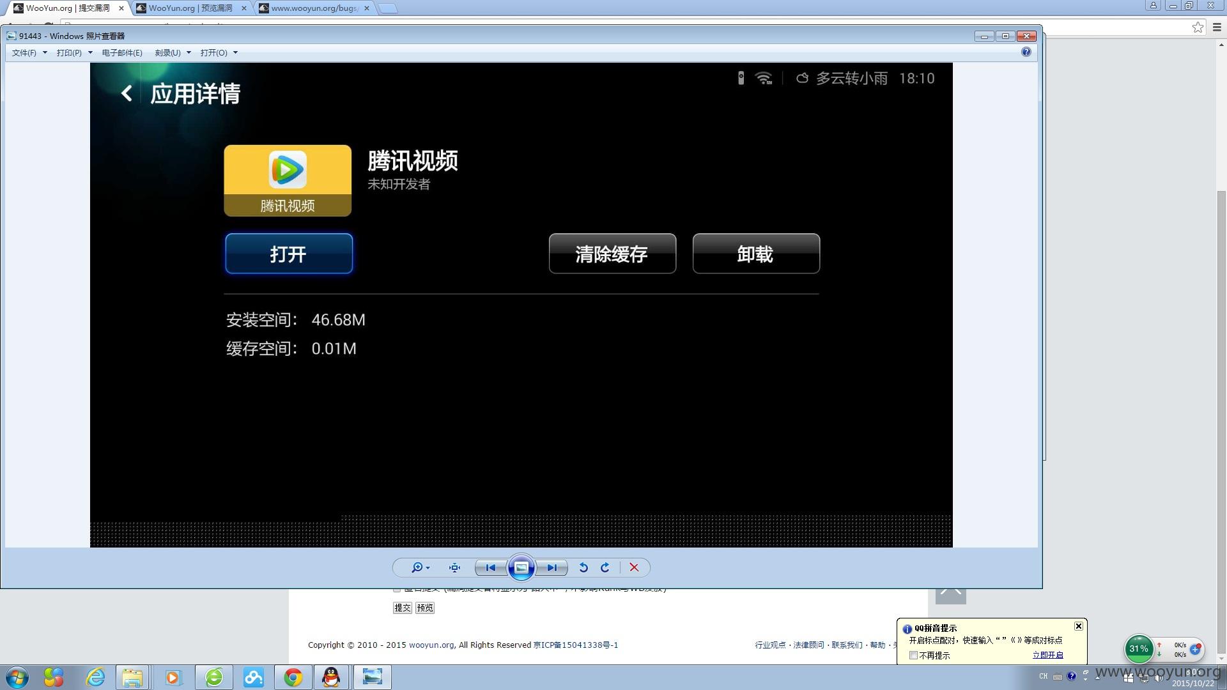The height and width of the screenshot is (690, 1227).
Task: Click the 31% green accelerator ball
Action: pos(1139,648)
